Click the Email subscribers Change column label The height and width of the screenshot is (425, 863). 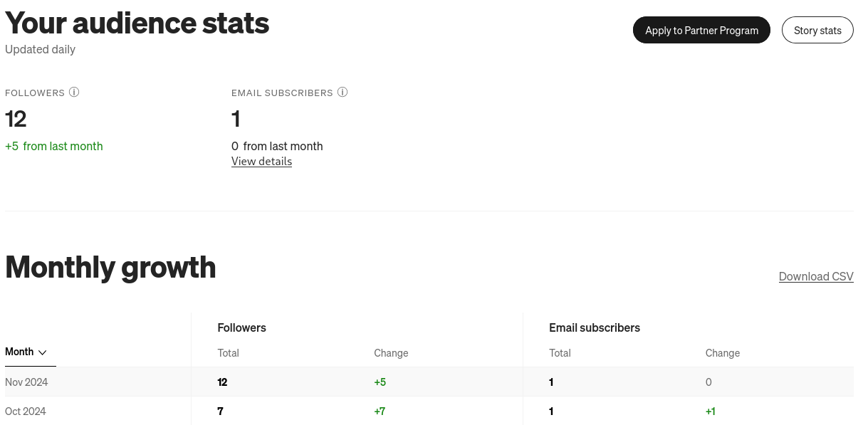723,353
